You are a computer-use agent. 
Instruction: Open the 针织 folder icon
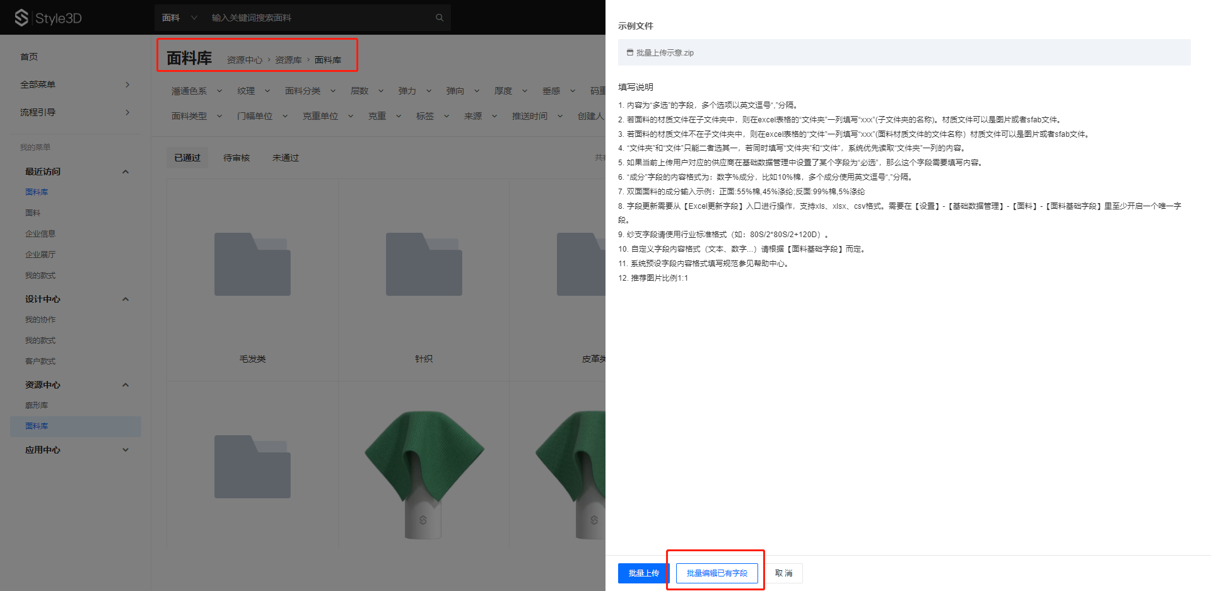[x=424, y=264]
